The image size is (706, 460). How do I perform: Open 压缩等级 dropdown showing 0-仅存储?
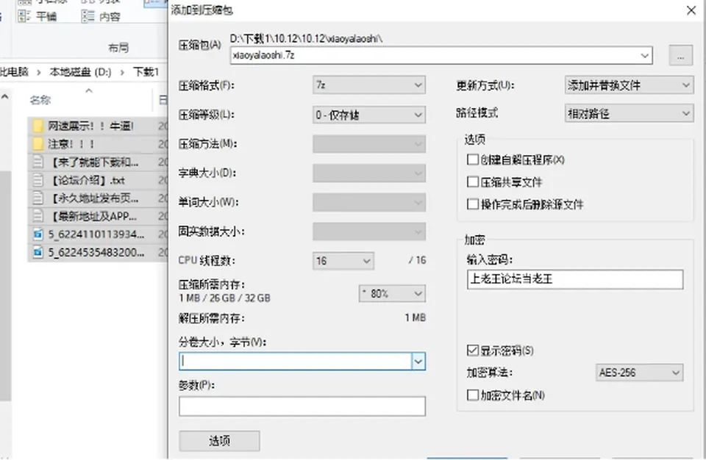point(369,115)
